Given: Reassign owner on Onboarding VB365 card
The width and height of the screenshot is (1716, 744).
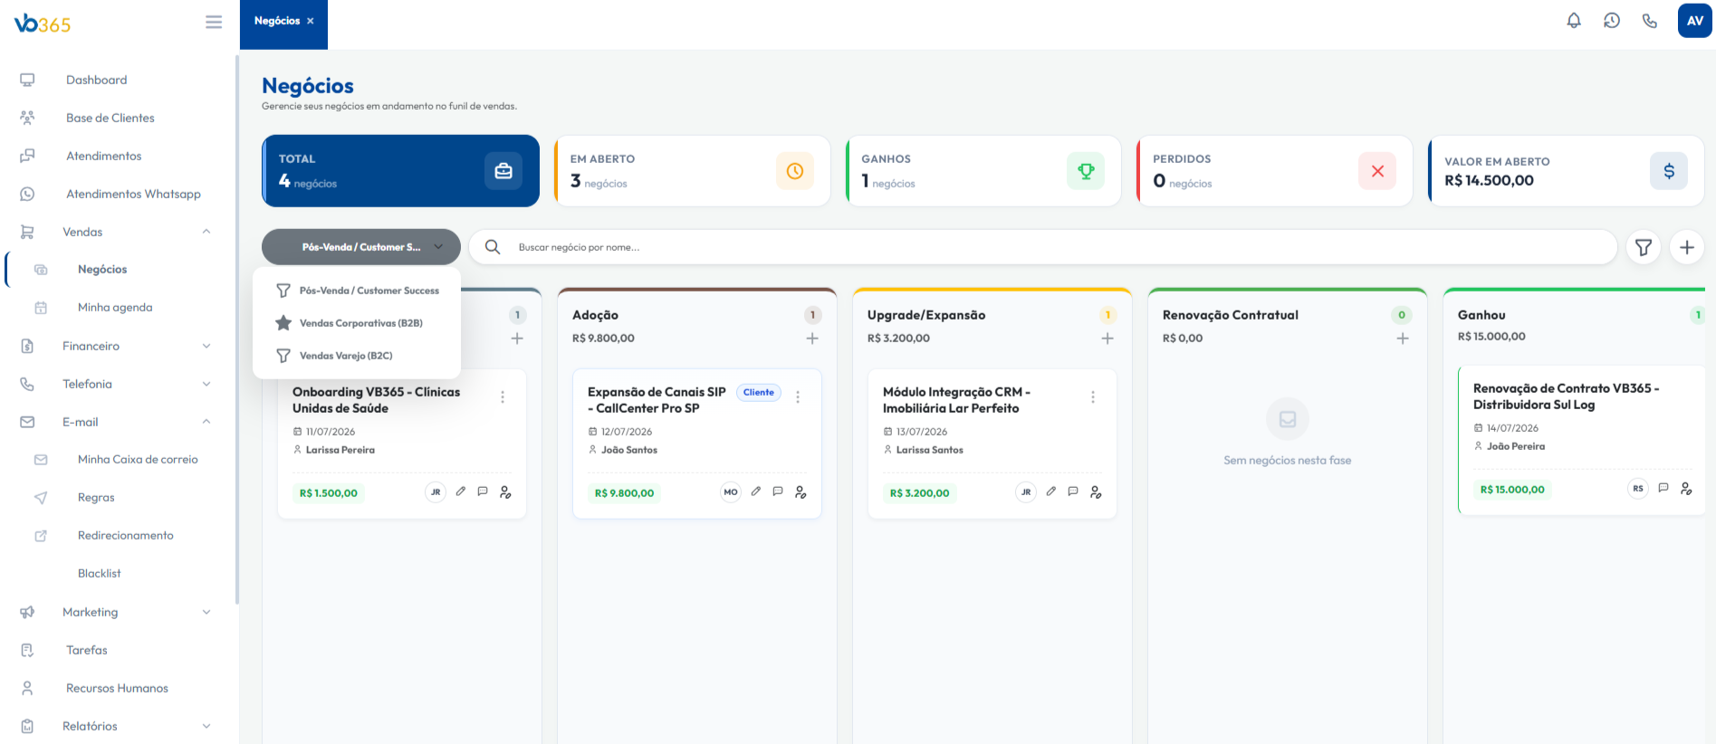Looking at the screenshot, I should click(505, 492).
